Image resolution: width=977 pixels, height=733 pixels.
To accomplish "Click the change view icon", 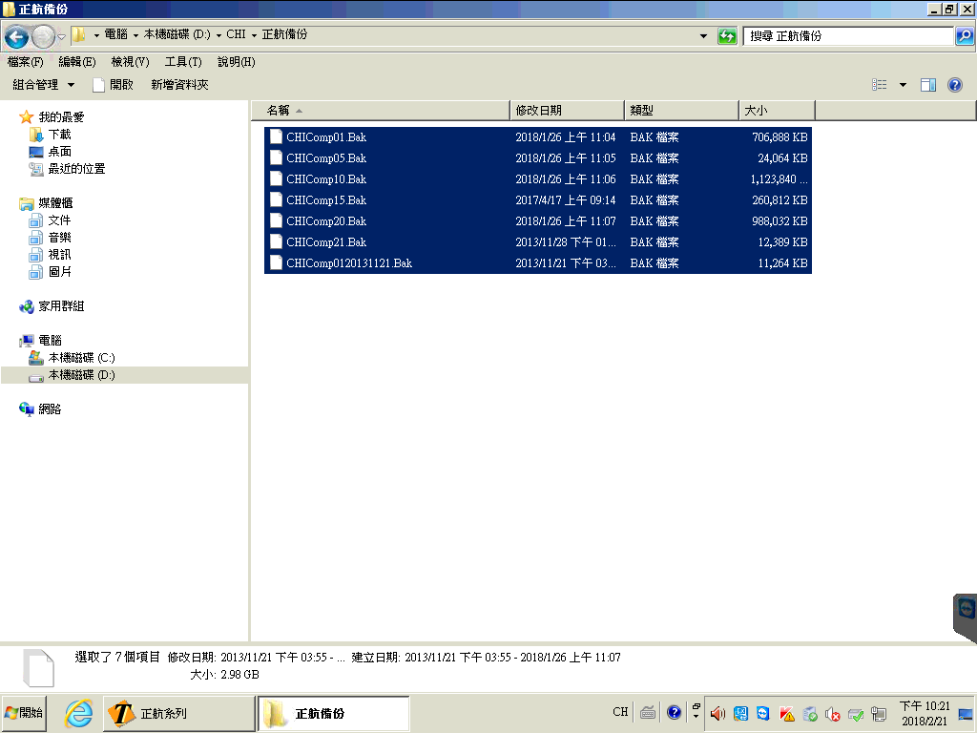I will click(879, 85).
